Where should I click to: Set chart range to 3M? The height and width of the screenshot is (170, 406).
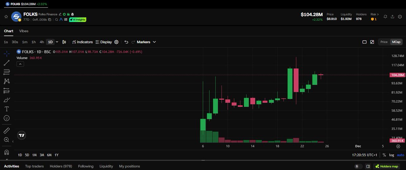click(42, 155)
